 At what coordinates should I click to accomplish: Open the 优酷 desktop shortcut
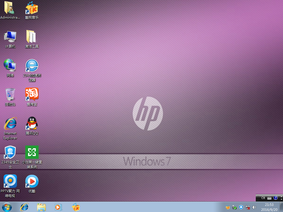[x=32, y=184]
